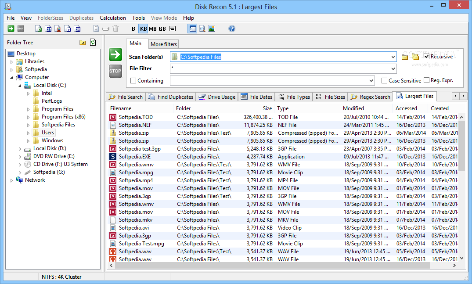Select Softpedia.mkv file row
Viewport: 472px width, 284px height.
pos(283,219)
